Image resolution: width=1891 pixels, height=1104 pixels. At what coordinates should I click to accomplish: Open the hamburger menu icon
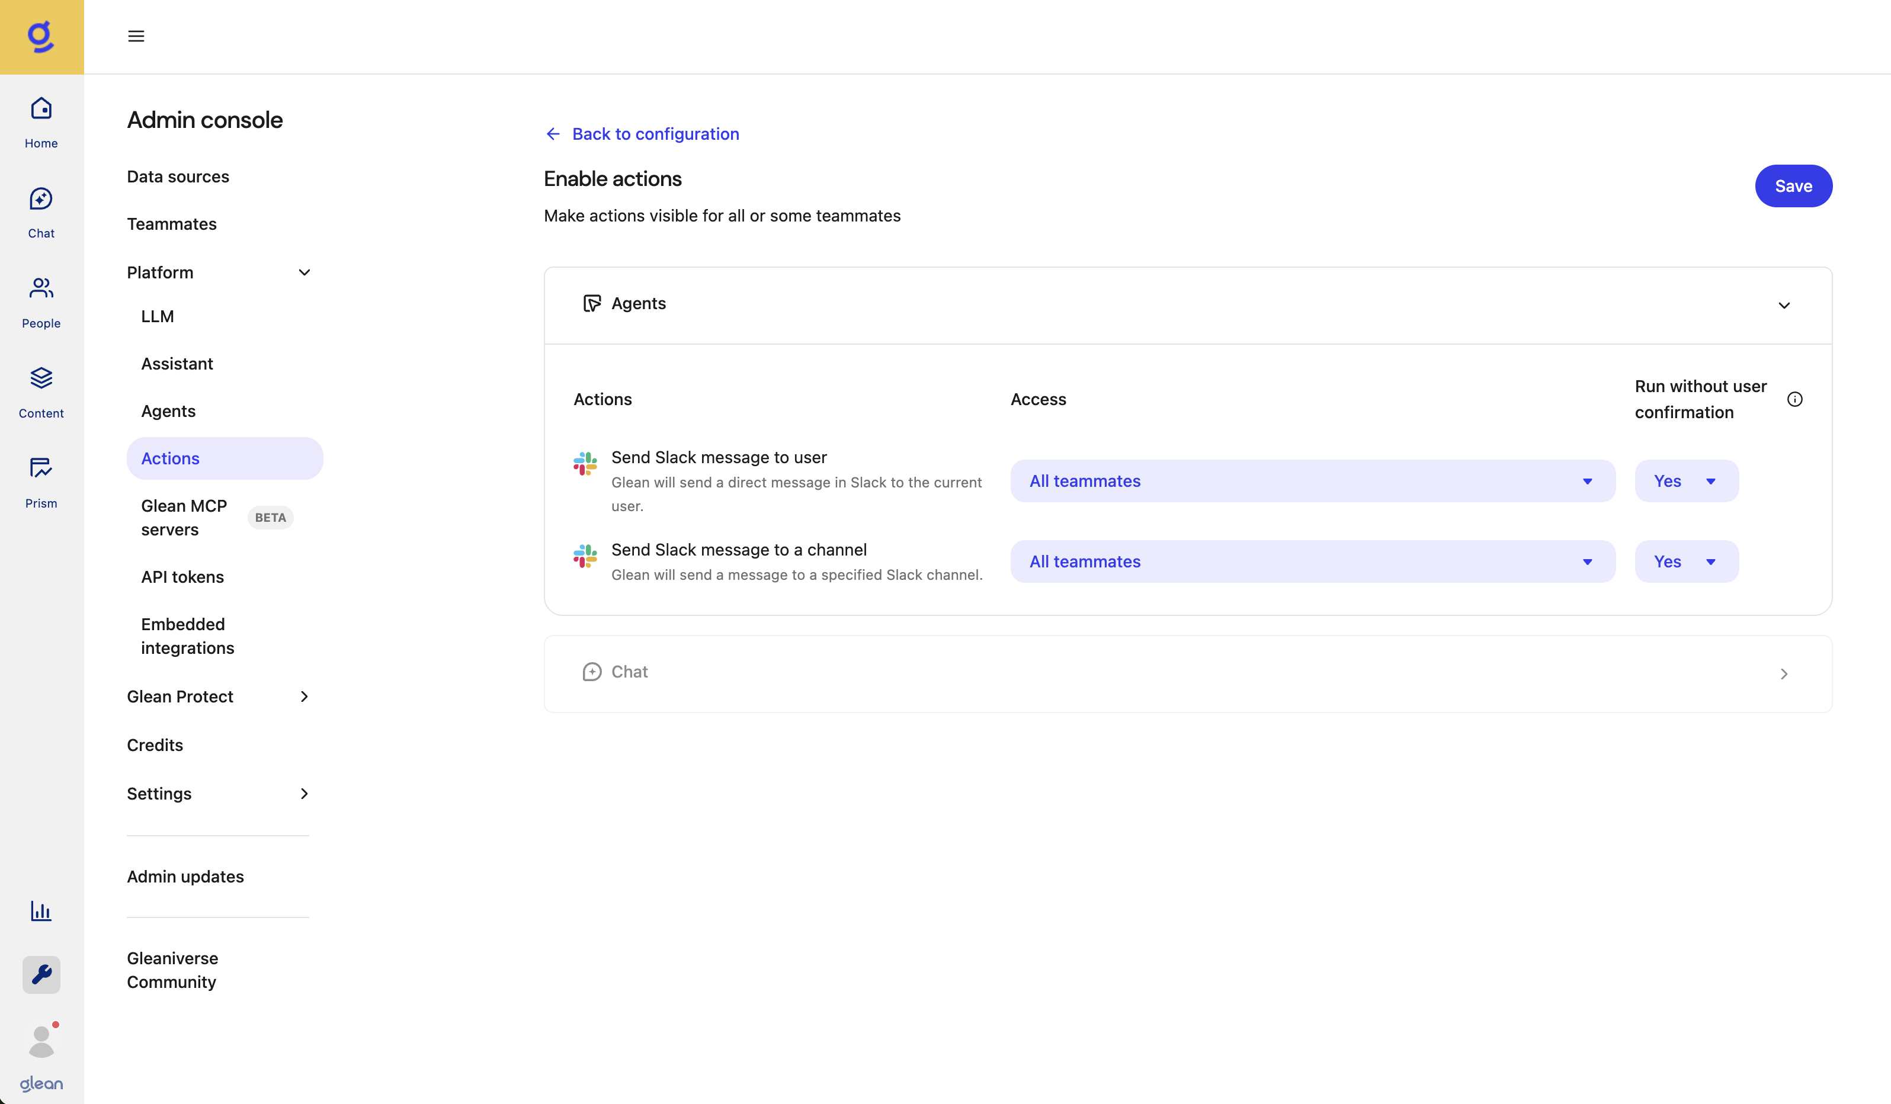(136, 36)
